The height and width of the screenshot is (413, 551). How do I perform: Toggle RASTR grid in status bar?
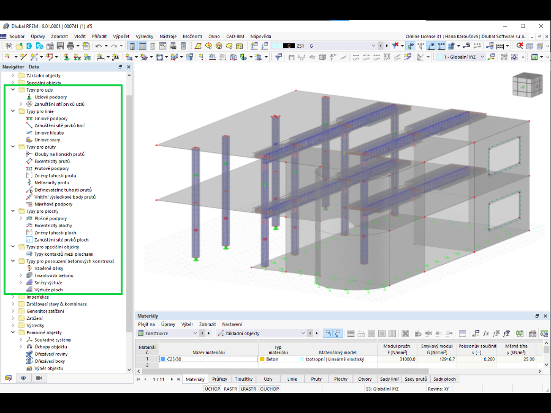(x=230, y=389)
